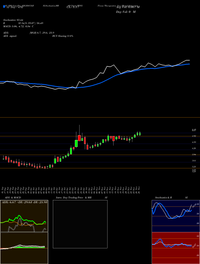
Task: Open the MACD histogram lower panel
Action: (x=24, y=248)
